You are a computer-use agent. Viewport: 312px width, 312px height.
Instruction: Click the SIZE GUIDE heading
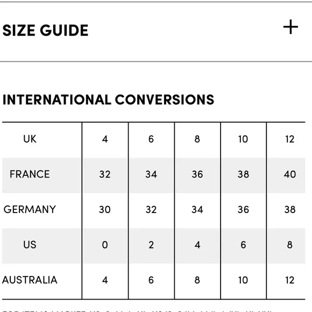tap(45, 31)
